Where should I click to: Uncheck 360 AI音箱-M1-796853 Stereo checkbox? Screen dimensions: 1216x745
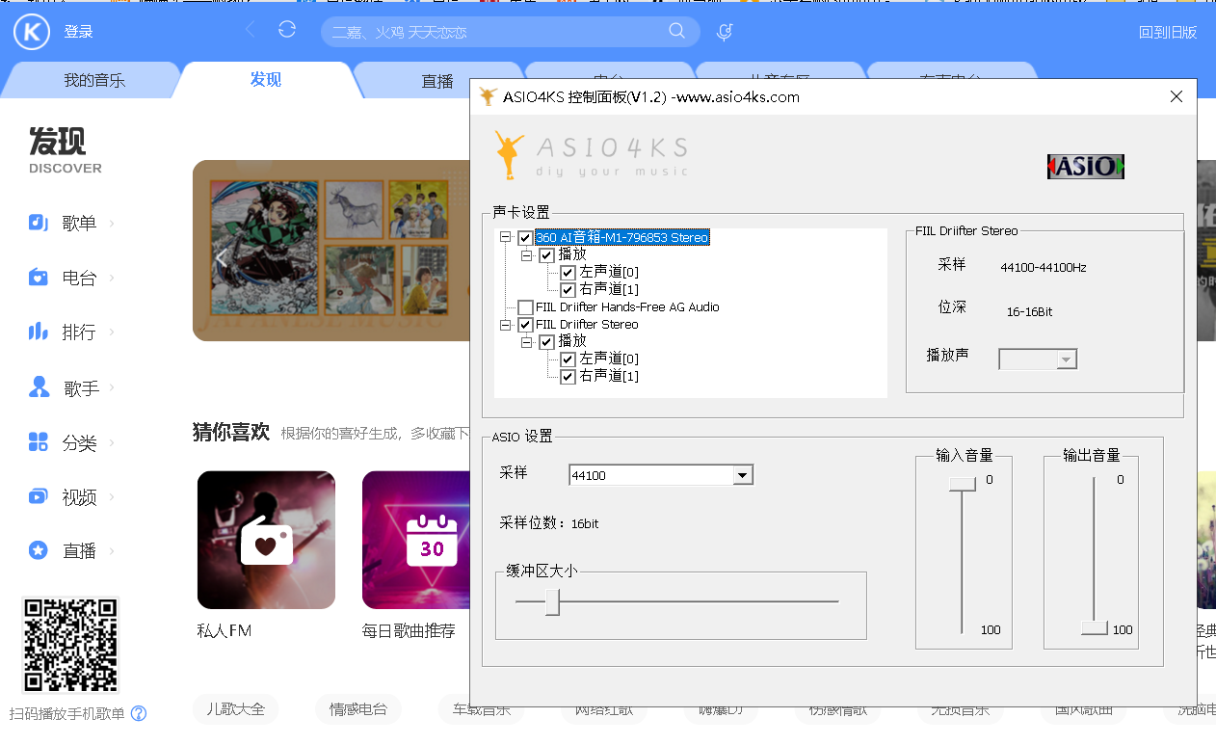(525, 237)
